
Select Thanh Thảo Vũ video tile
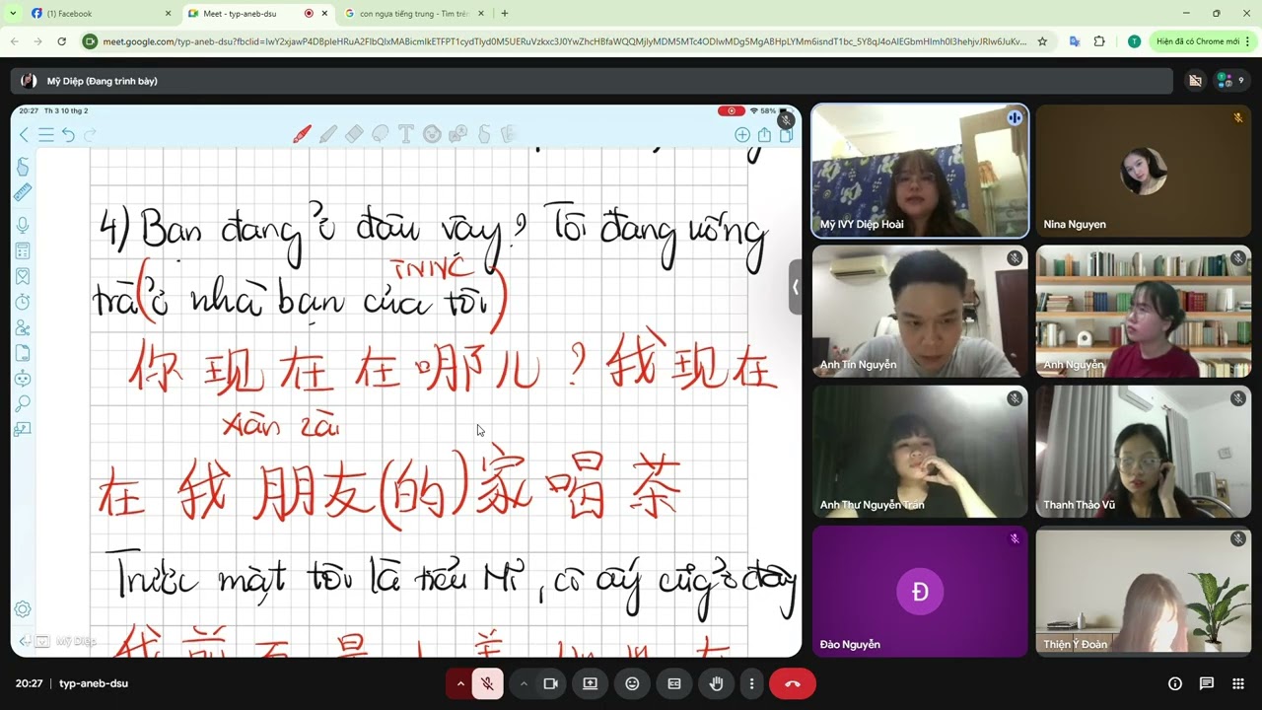click(1144, 452)
